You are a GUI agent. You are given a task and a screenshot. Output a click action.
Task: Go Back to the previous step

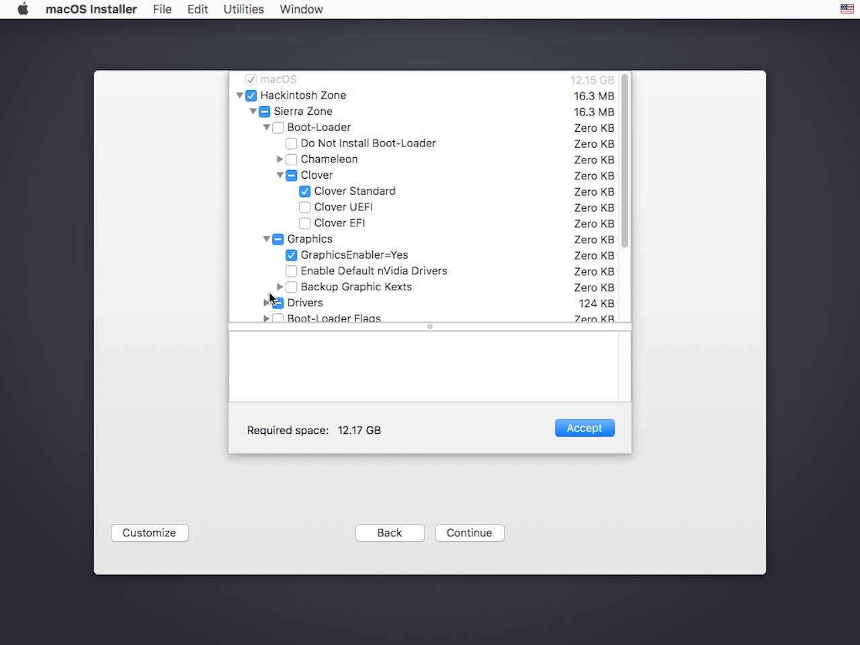tap(390, 533)
